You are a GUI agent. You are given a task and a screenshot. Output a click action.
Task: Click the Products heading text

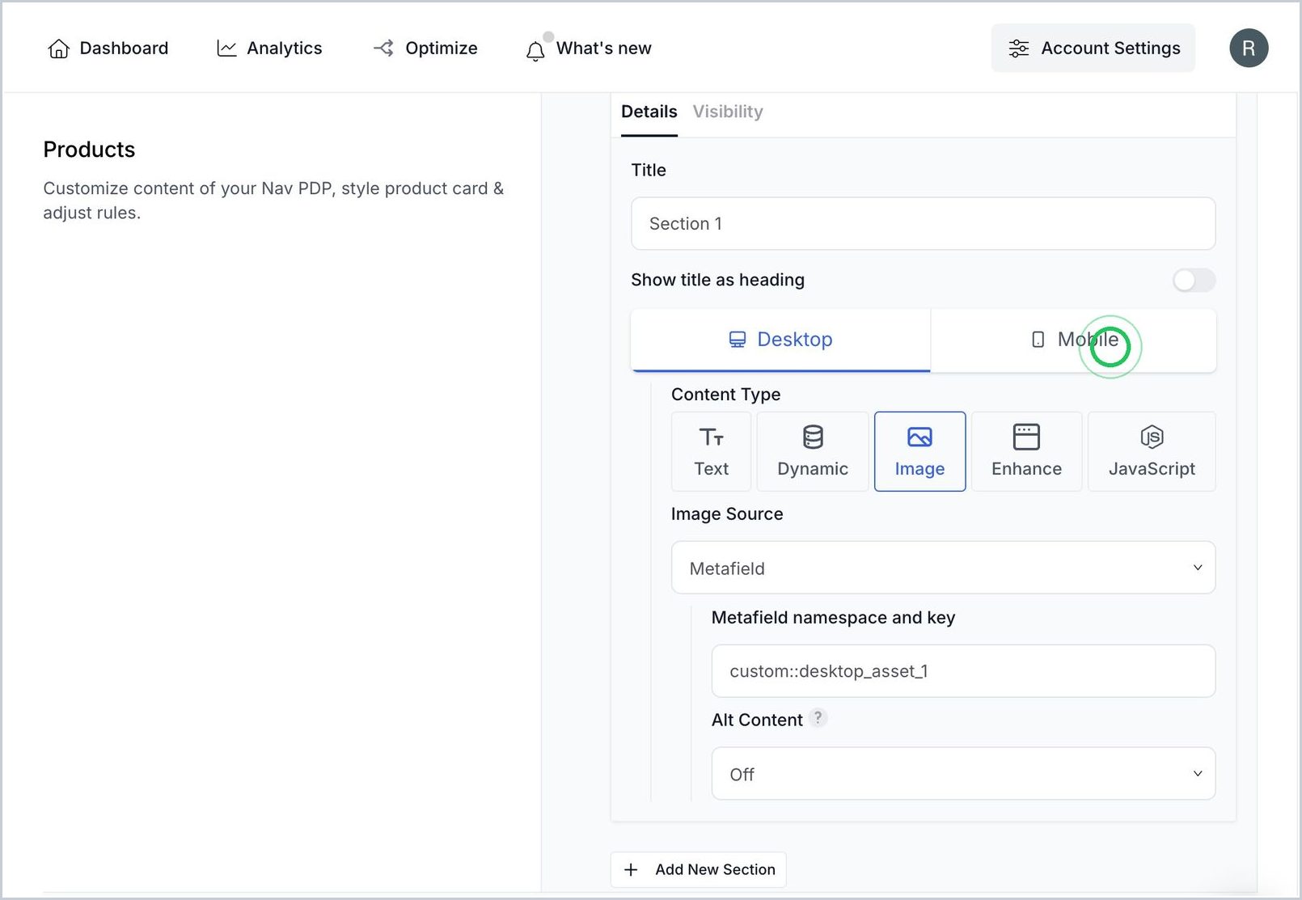pyautogui.click(x=89, y=150)
